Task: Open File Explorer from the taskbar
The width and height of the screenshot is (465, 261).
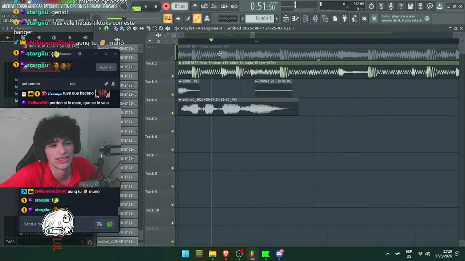Action: [213, 254]
